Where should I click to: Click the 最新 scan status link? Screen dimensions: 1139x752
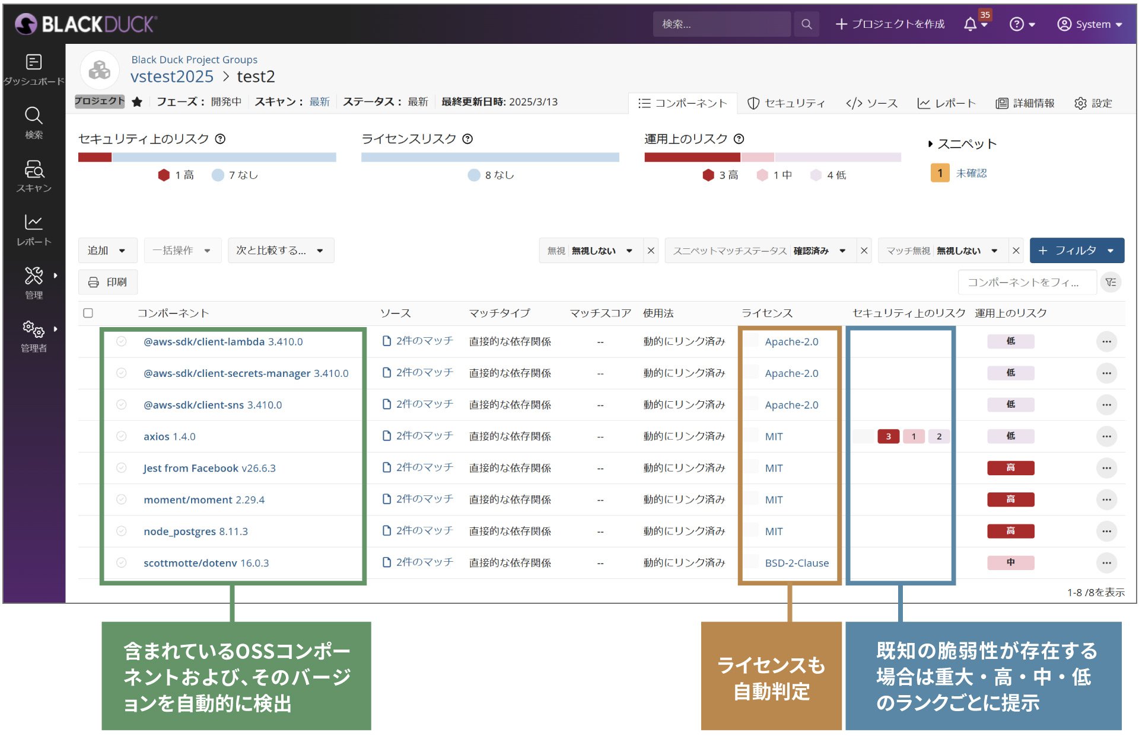(x=319, y=102)
